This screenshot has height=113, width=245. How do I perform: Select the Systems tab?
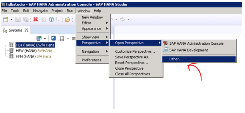[15, 30]
